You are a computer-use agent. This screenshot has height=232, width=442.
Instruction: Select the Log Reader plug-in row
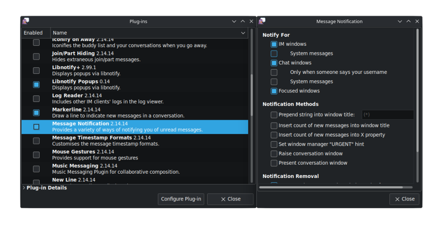tap(135, 99)
